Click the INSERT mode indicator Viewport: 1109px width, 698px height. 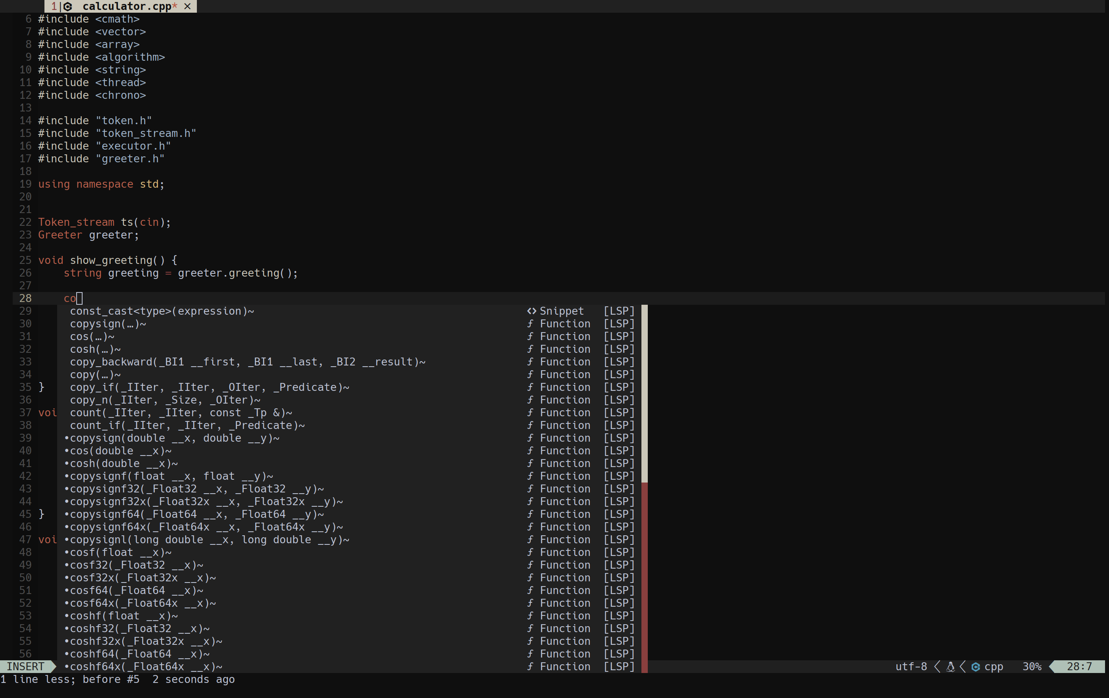coord(25,667)
